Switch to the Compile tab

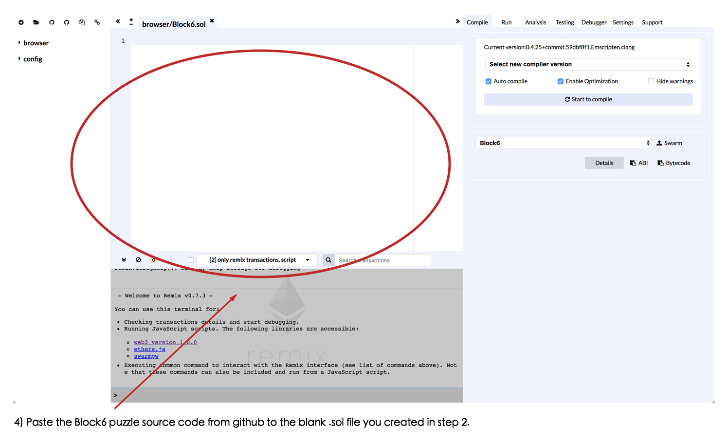(x=477, y=22)
